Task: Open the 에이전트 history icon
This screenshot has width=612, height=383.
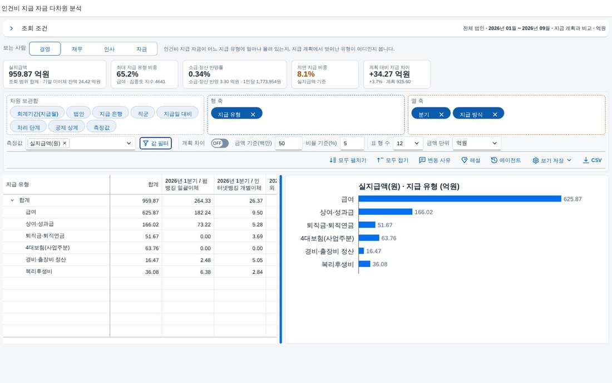Action: click(494, 160)
